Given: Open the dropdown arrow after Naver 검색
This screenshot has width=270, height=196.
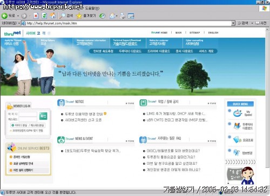Looking at the screenshot, I should point(252,23).
